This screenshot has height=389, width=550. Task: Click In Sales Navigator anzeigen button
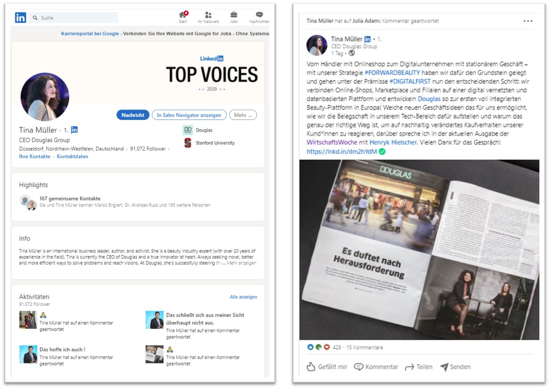coord(189,115)
